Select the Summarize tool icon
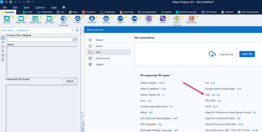The width and height of the screenshot is (262, 132). point(191,18)
